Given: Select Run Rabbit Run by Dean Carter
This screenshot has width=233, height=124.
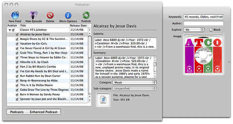Looking at the screenshot, I should click(x=47, y=76).
